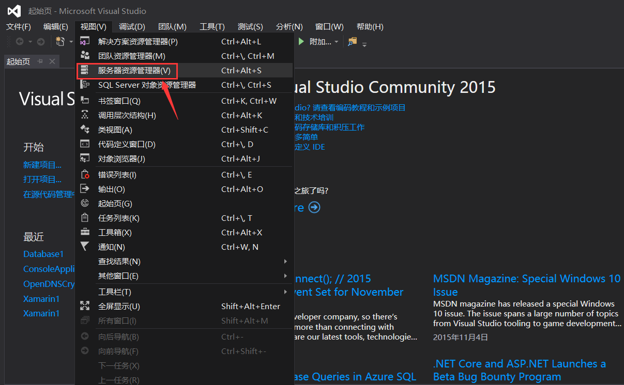This screenshot has width=624, height=385.
Task: Click the Class View icon
Action: (85, 130)
